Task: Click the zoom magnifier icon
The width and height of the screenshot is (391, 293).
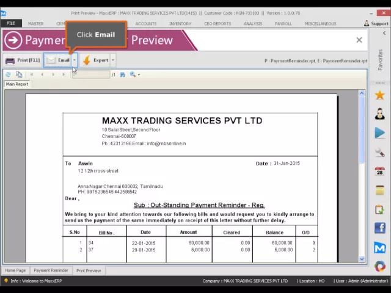Action: (133, 74)
